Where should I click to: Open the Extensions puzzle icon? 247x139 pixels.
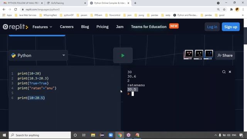pyautogui.click(x=231, y=9)
